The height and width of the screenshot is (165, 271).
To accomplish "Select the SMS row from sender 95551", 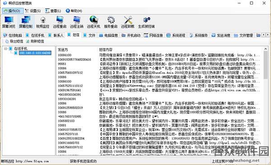I will pos(159,64).
